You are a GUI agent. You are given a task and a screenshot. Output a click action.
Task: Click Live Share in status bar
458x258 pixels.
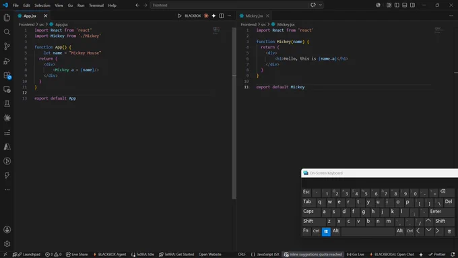(77, 254)
